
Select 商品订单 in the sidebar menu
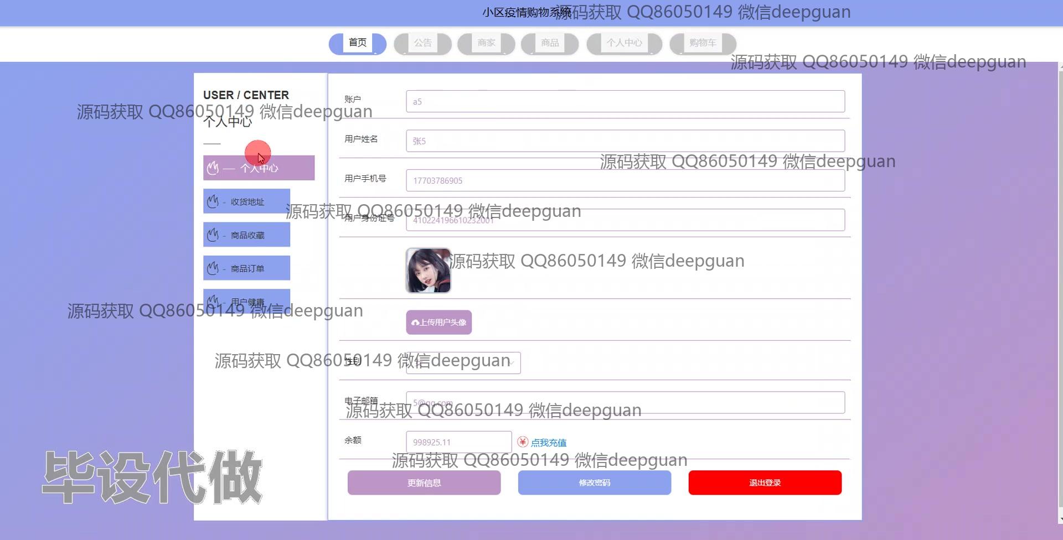click(246, 268)
